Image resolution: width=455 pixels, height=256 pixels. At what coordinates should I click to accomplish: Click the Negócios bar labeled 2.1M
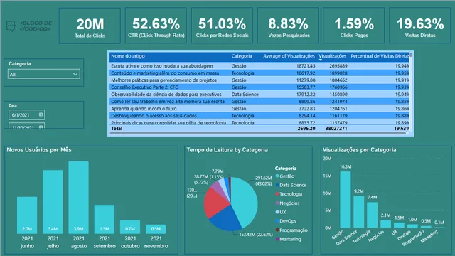coord(385,224)
